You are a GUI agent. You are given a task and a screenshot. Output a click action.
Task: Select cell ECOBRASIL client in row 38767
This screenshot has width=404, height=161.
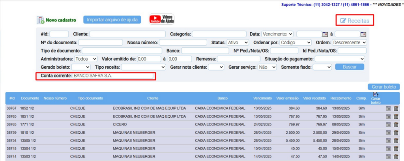coord(150,109)
